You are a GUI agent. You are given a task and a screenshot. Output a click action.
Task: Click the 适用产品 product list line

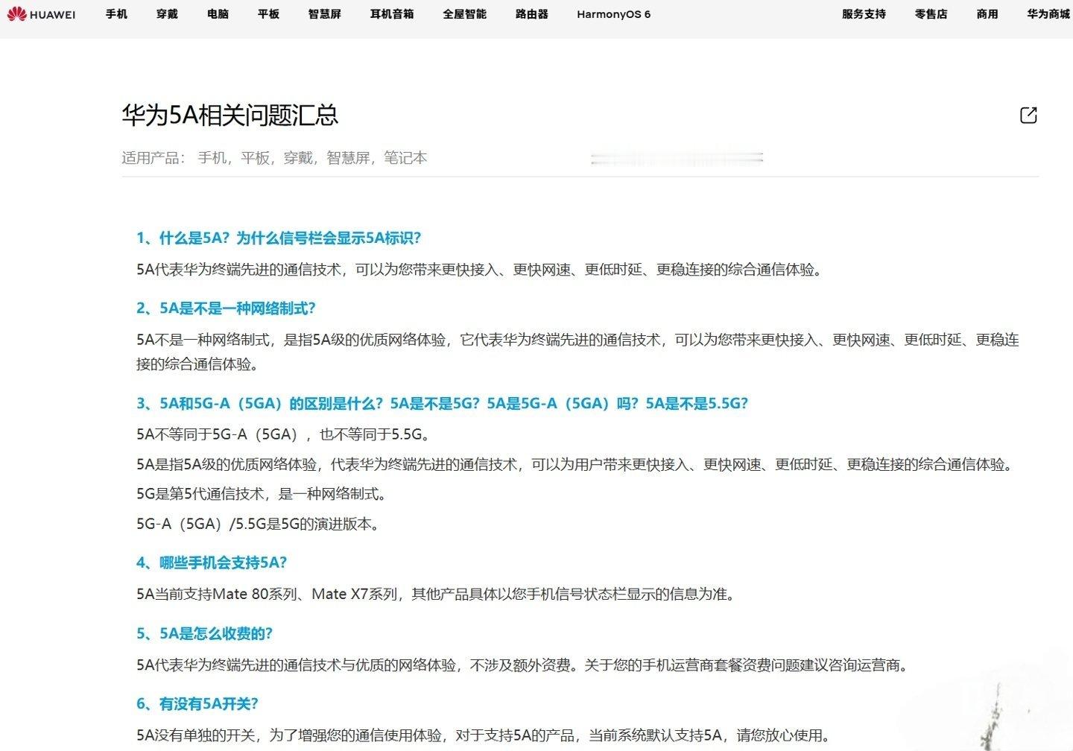click(274, 158)
